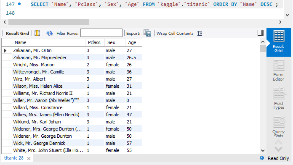Select cell 'Wright, Miss. Marion'
The width and height of the screenshot is (293, 165).
(49, 65)
